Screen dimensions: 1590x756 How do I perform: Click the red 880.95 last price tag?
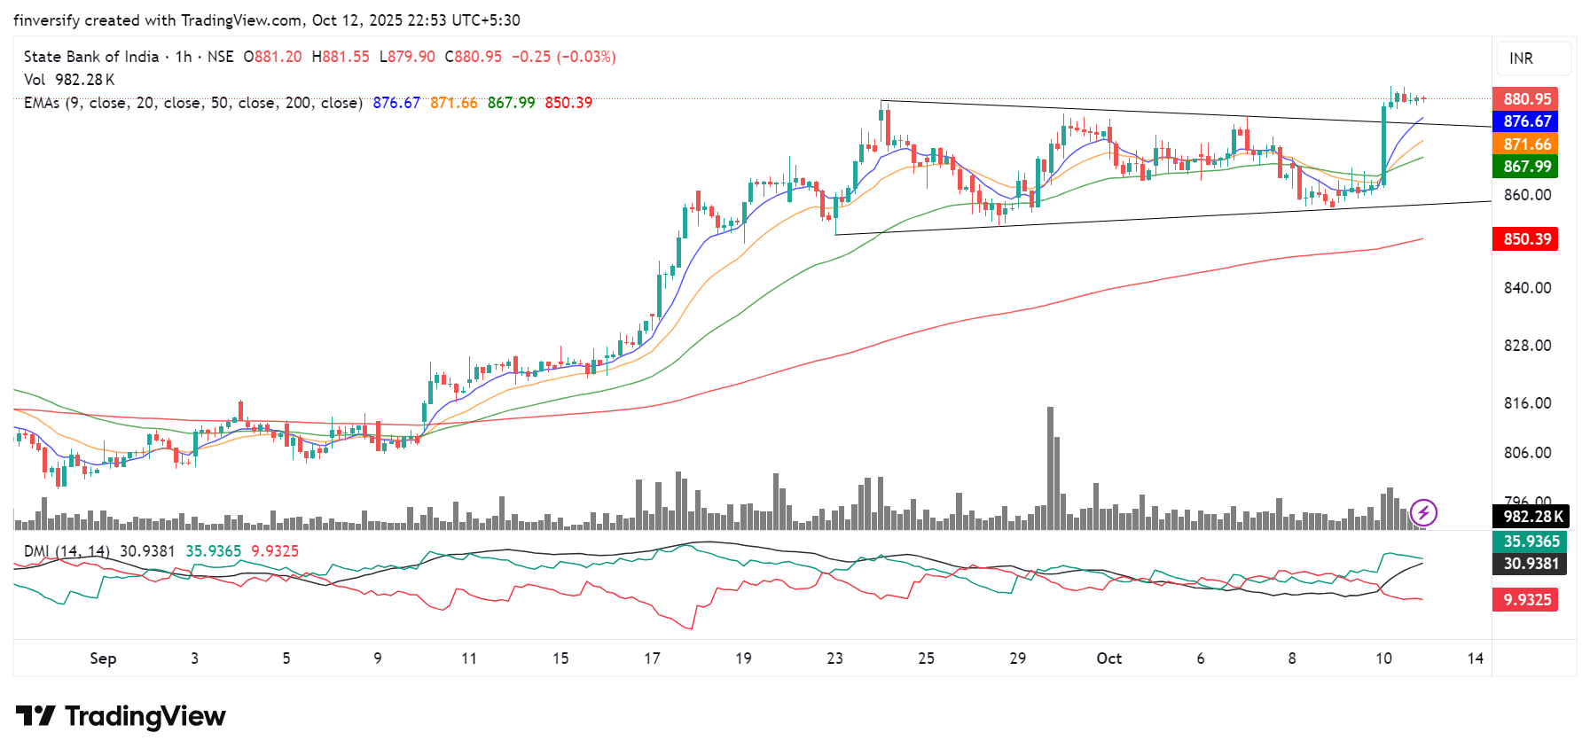1527,99
